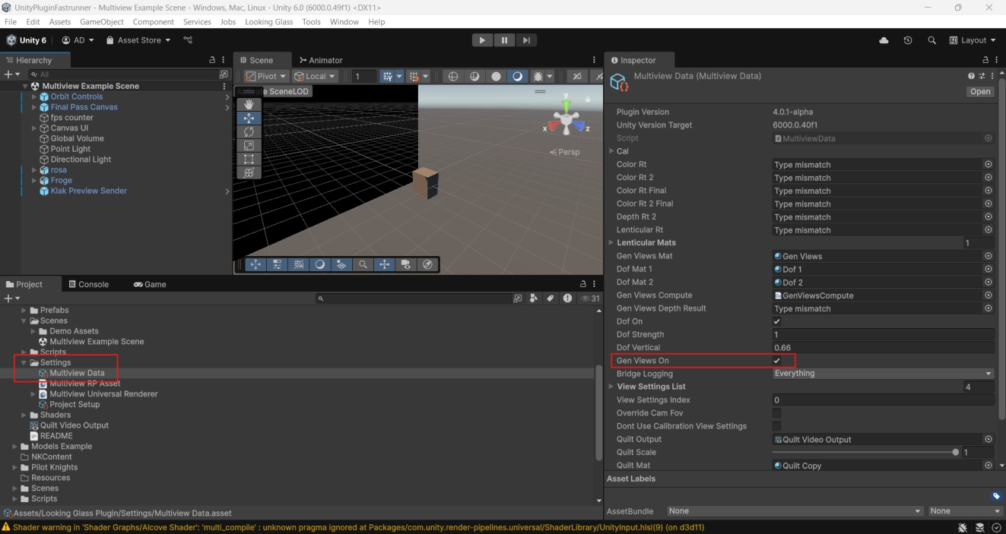Disable the Dof On checkbox

(x=776, y=321)
